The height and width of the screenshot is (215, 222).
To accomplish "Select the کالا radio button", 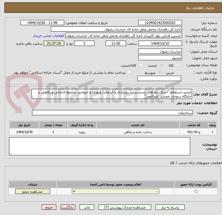I will tap(178, 65).
